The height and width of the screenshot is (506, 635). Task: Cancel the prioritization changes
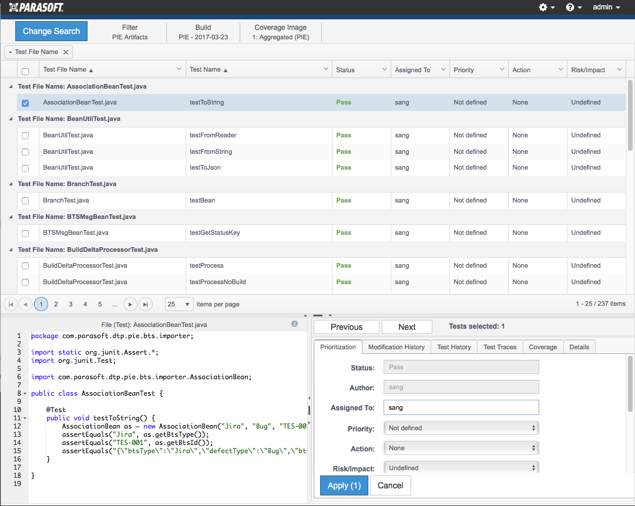[391, 485]
